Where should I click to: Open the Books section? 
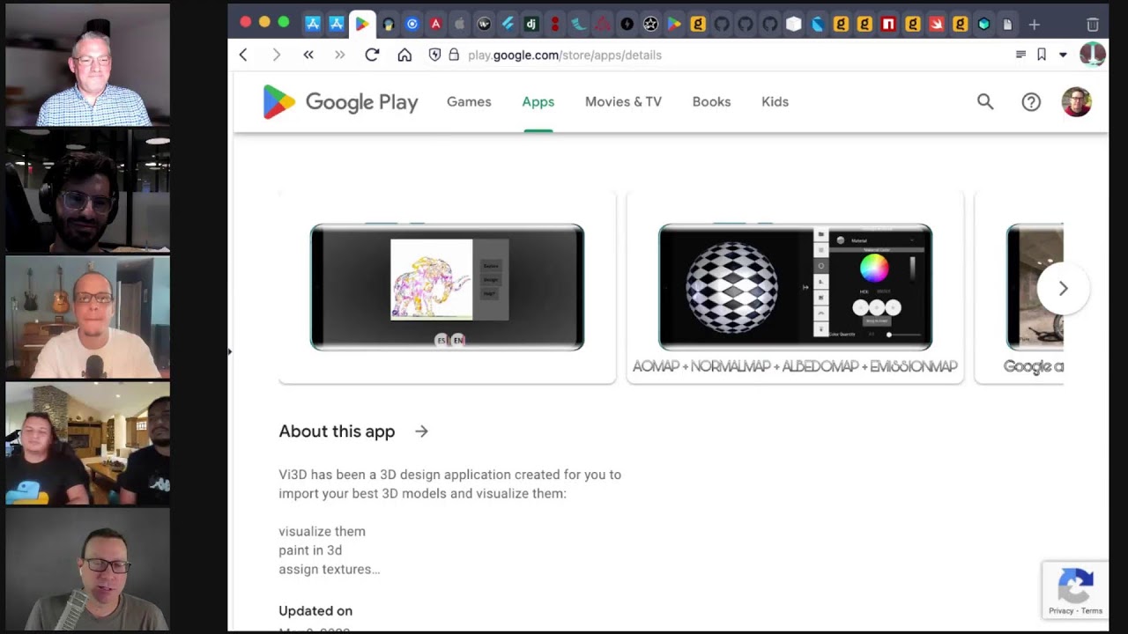click(711, 102)
